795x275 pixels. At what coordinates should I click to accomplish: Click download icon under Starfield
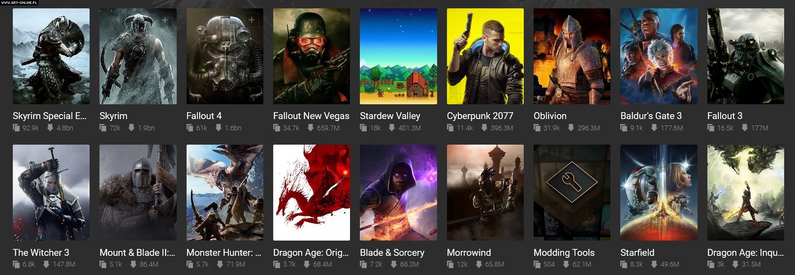point(654,265)
